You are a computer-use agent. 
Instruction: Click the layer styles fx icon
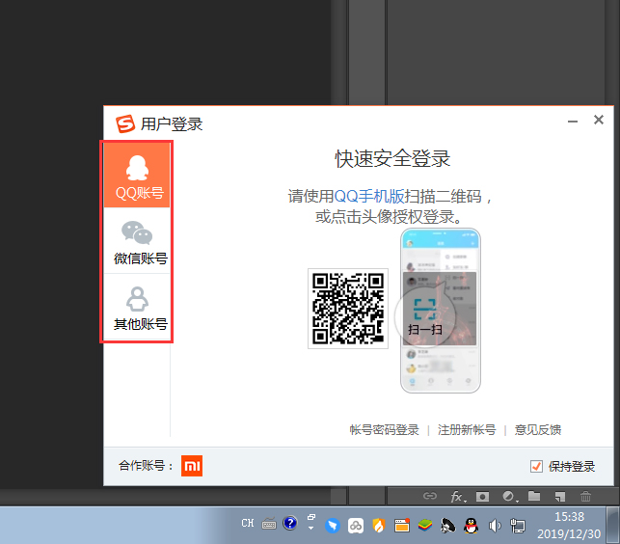pyautogui.click(x=457, y=497)
